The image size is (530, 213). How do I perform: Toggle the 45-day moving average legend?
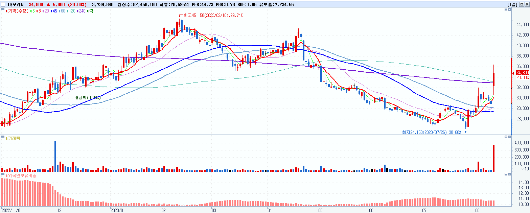coord(54,11)
